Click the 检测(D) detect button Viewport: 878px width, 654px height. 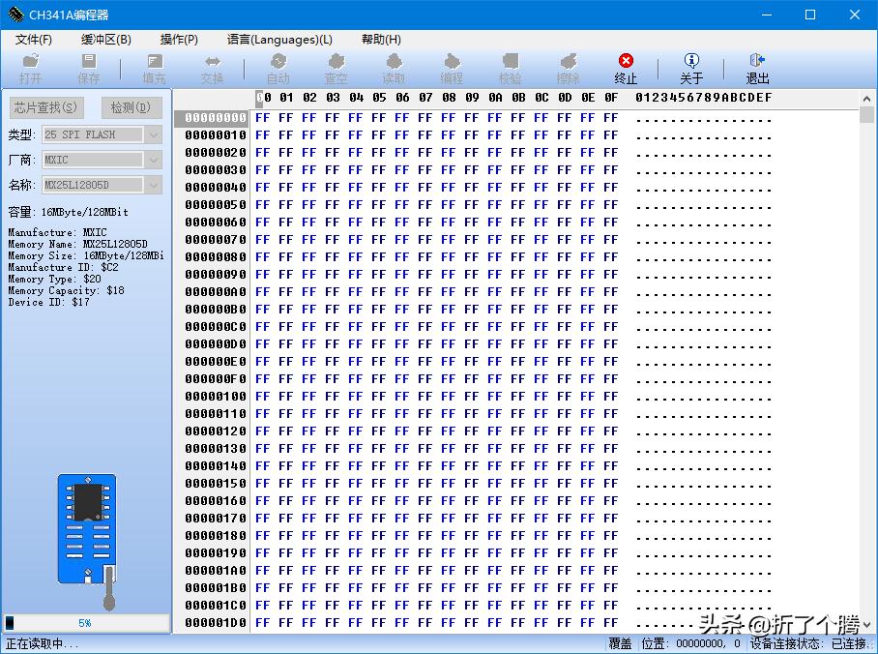point(132,107)
